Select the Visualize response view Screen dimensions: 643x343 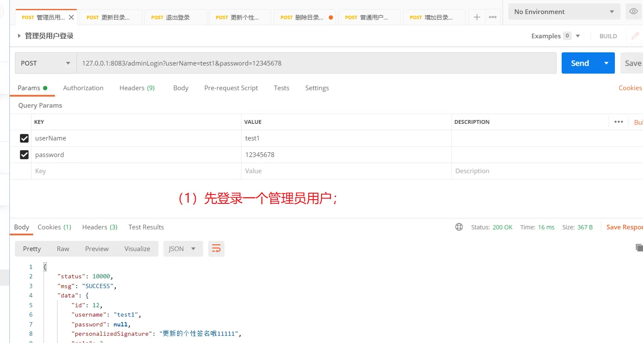pos(137,249)
